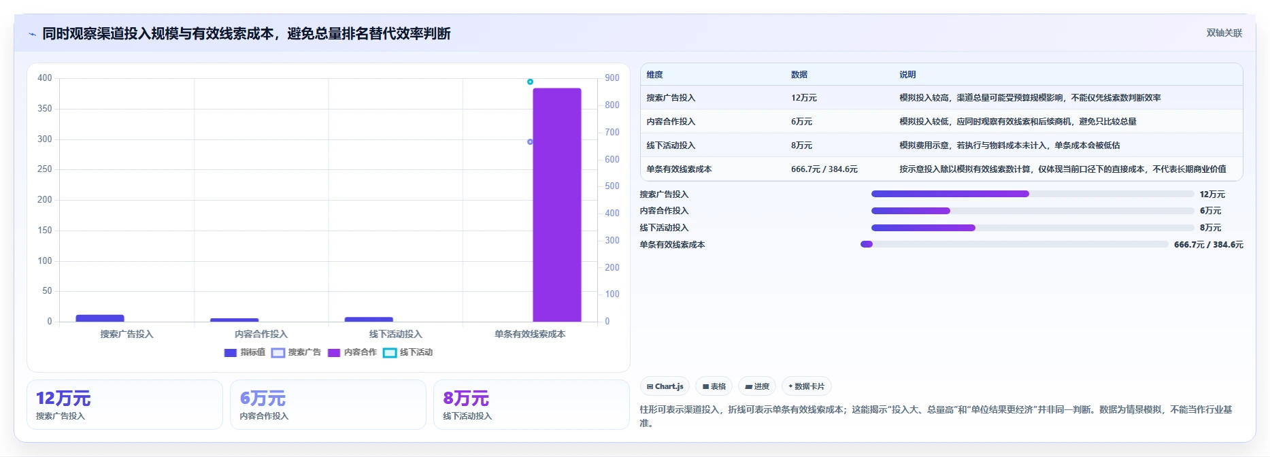This screenshot has width=1270, height=457.
Task: Click the square icon in the 表格 chip
Action: pyautogui.click(x=706, y=386)
